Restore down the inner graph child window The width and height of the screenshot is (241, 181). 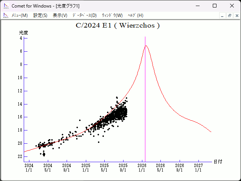[x=229, y=15]
